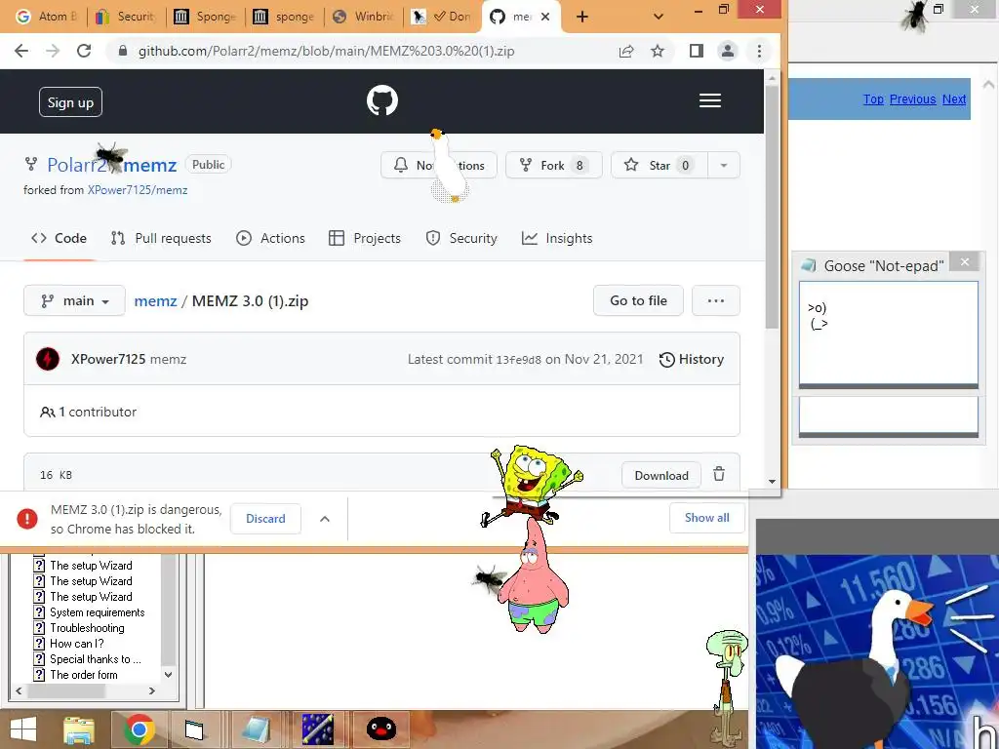
Task: Click inside Goose Not-epad text area
Action: click(x=888, y=334)
